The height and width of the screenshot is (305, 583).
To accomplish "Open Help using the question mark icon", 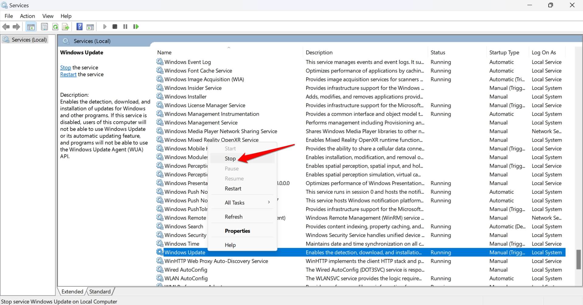I will click(79, 27).
